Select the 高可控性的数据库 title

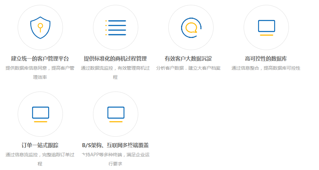266,59
